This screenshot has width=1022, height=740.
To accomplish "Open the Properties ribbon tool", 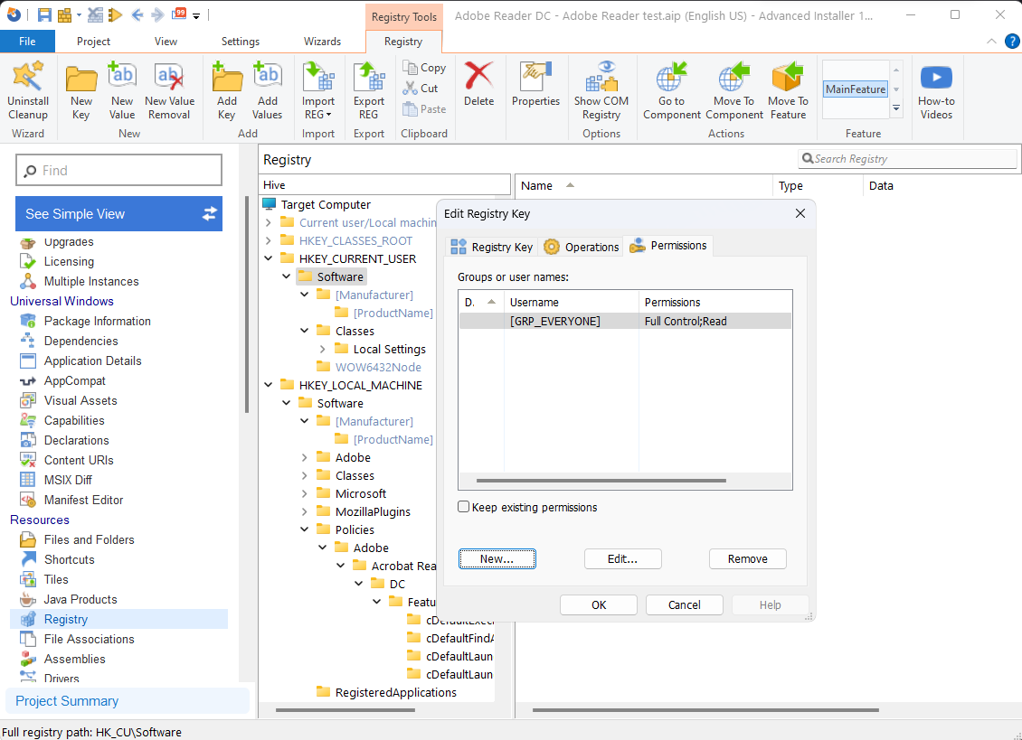I will pyautogui.click(x=535, y=85).
